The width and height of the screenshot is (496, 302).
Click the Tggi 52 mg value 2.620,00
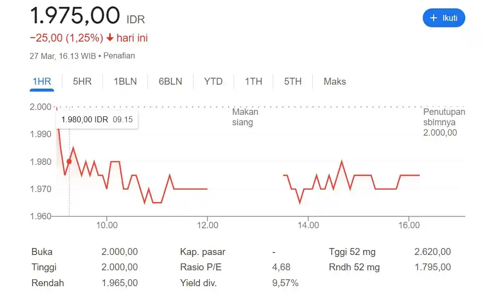point(432,252)
